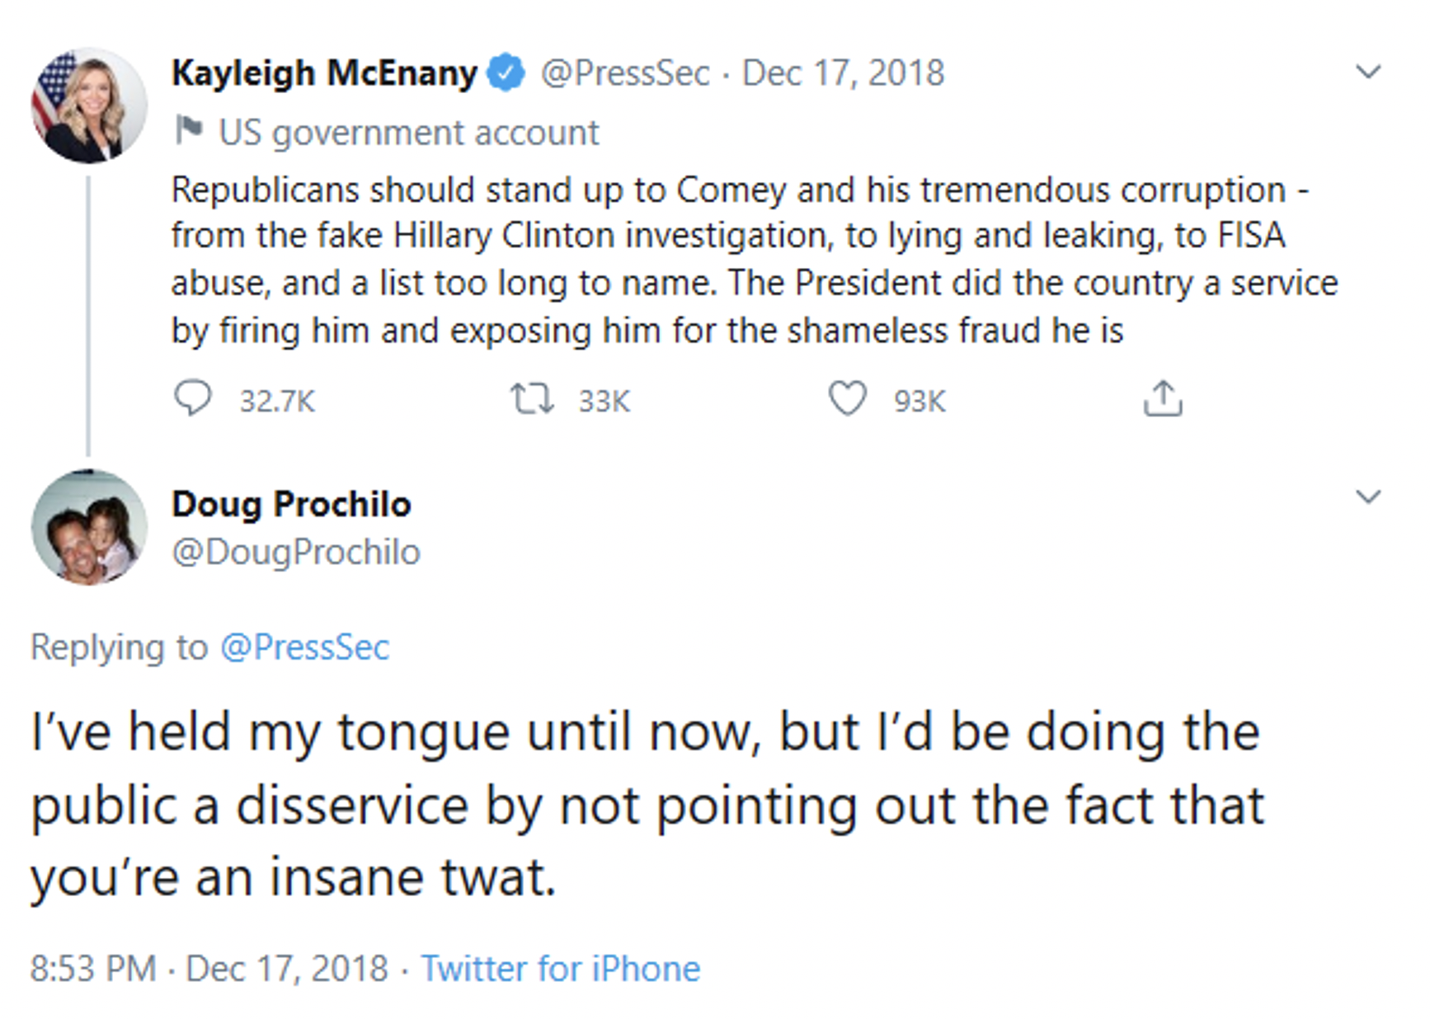This screenshot has width=1430, height=1019.
Task: Retweet Kayleigh McEnany's tweet
Action: coord(532,399)
